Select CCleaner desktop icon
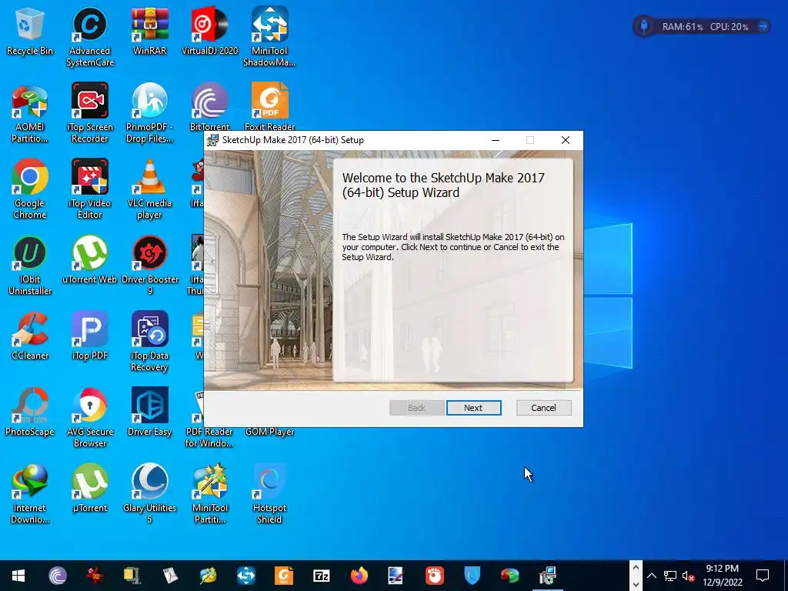This screenshot has width=788, height=591. pos(30,337)
